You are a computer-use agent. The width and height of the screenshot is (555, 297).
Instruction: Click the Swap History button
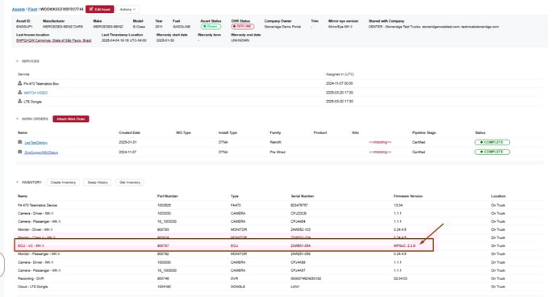tap(98, 182)
